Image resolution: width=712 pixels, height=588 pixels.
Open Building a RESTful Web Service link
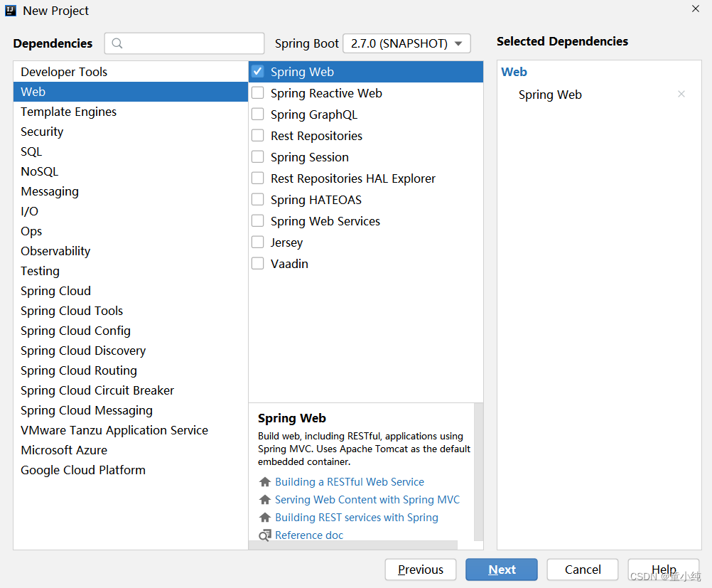[x=350, y=481]
